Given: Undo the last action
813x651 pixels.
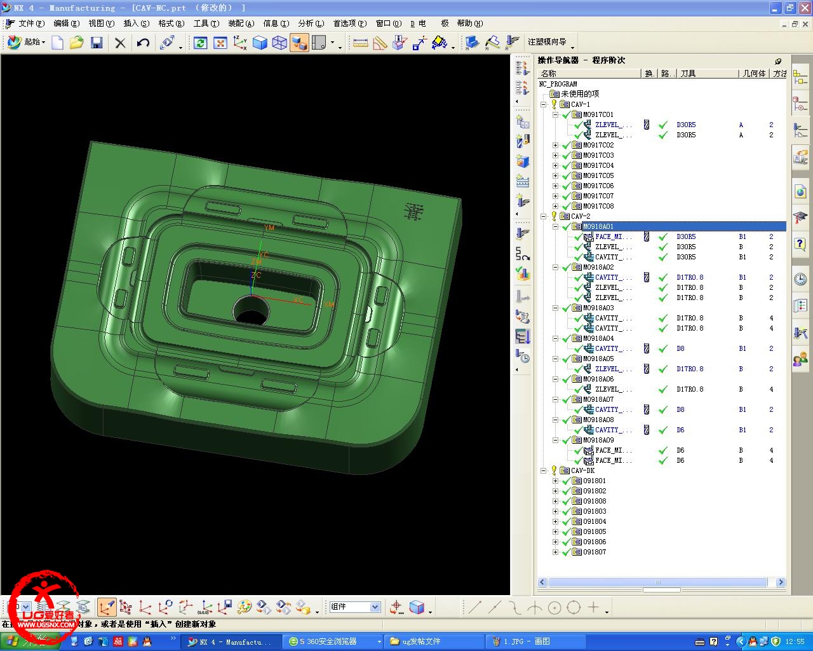Looking at the screenshot, I should point(144,43).
